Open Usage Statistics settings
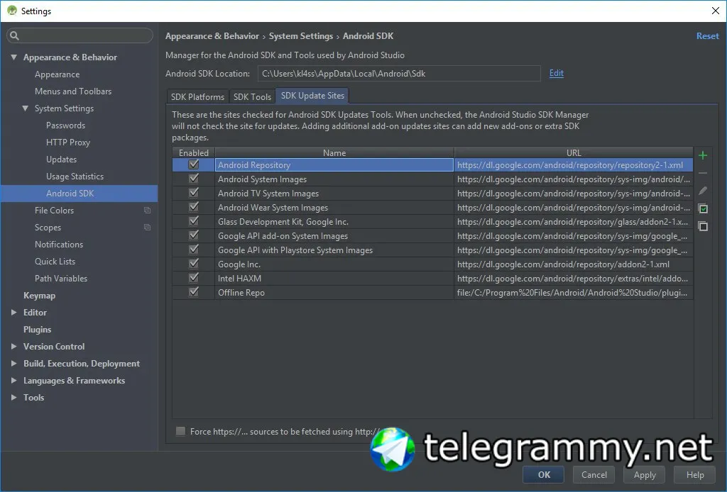The height and width of the screenshot is (492, 727). (75, 177)
